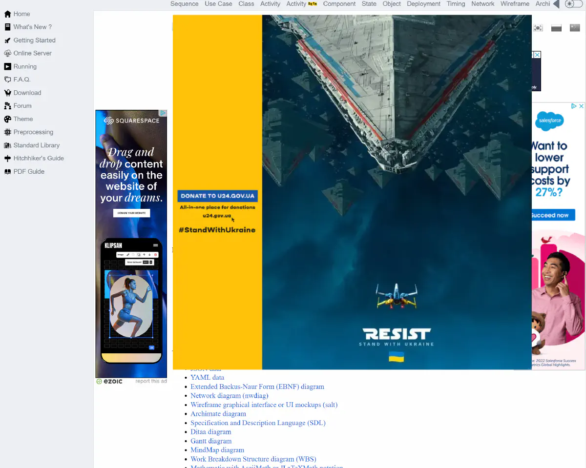Click the cloud icon for Online Server
586x468 pixels.
7,54
